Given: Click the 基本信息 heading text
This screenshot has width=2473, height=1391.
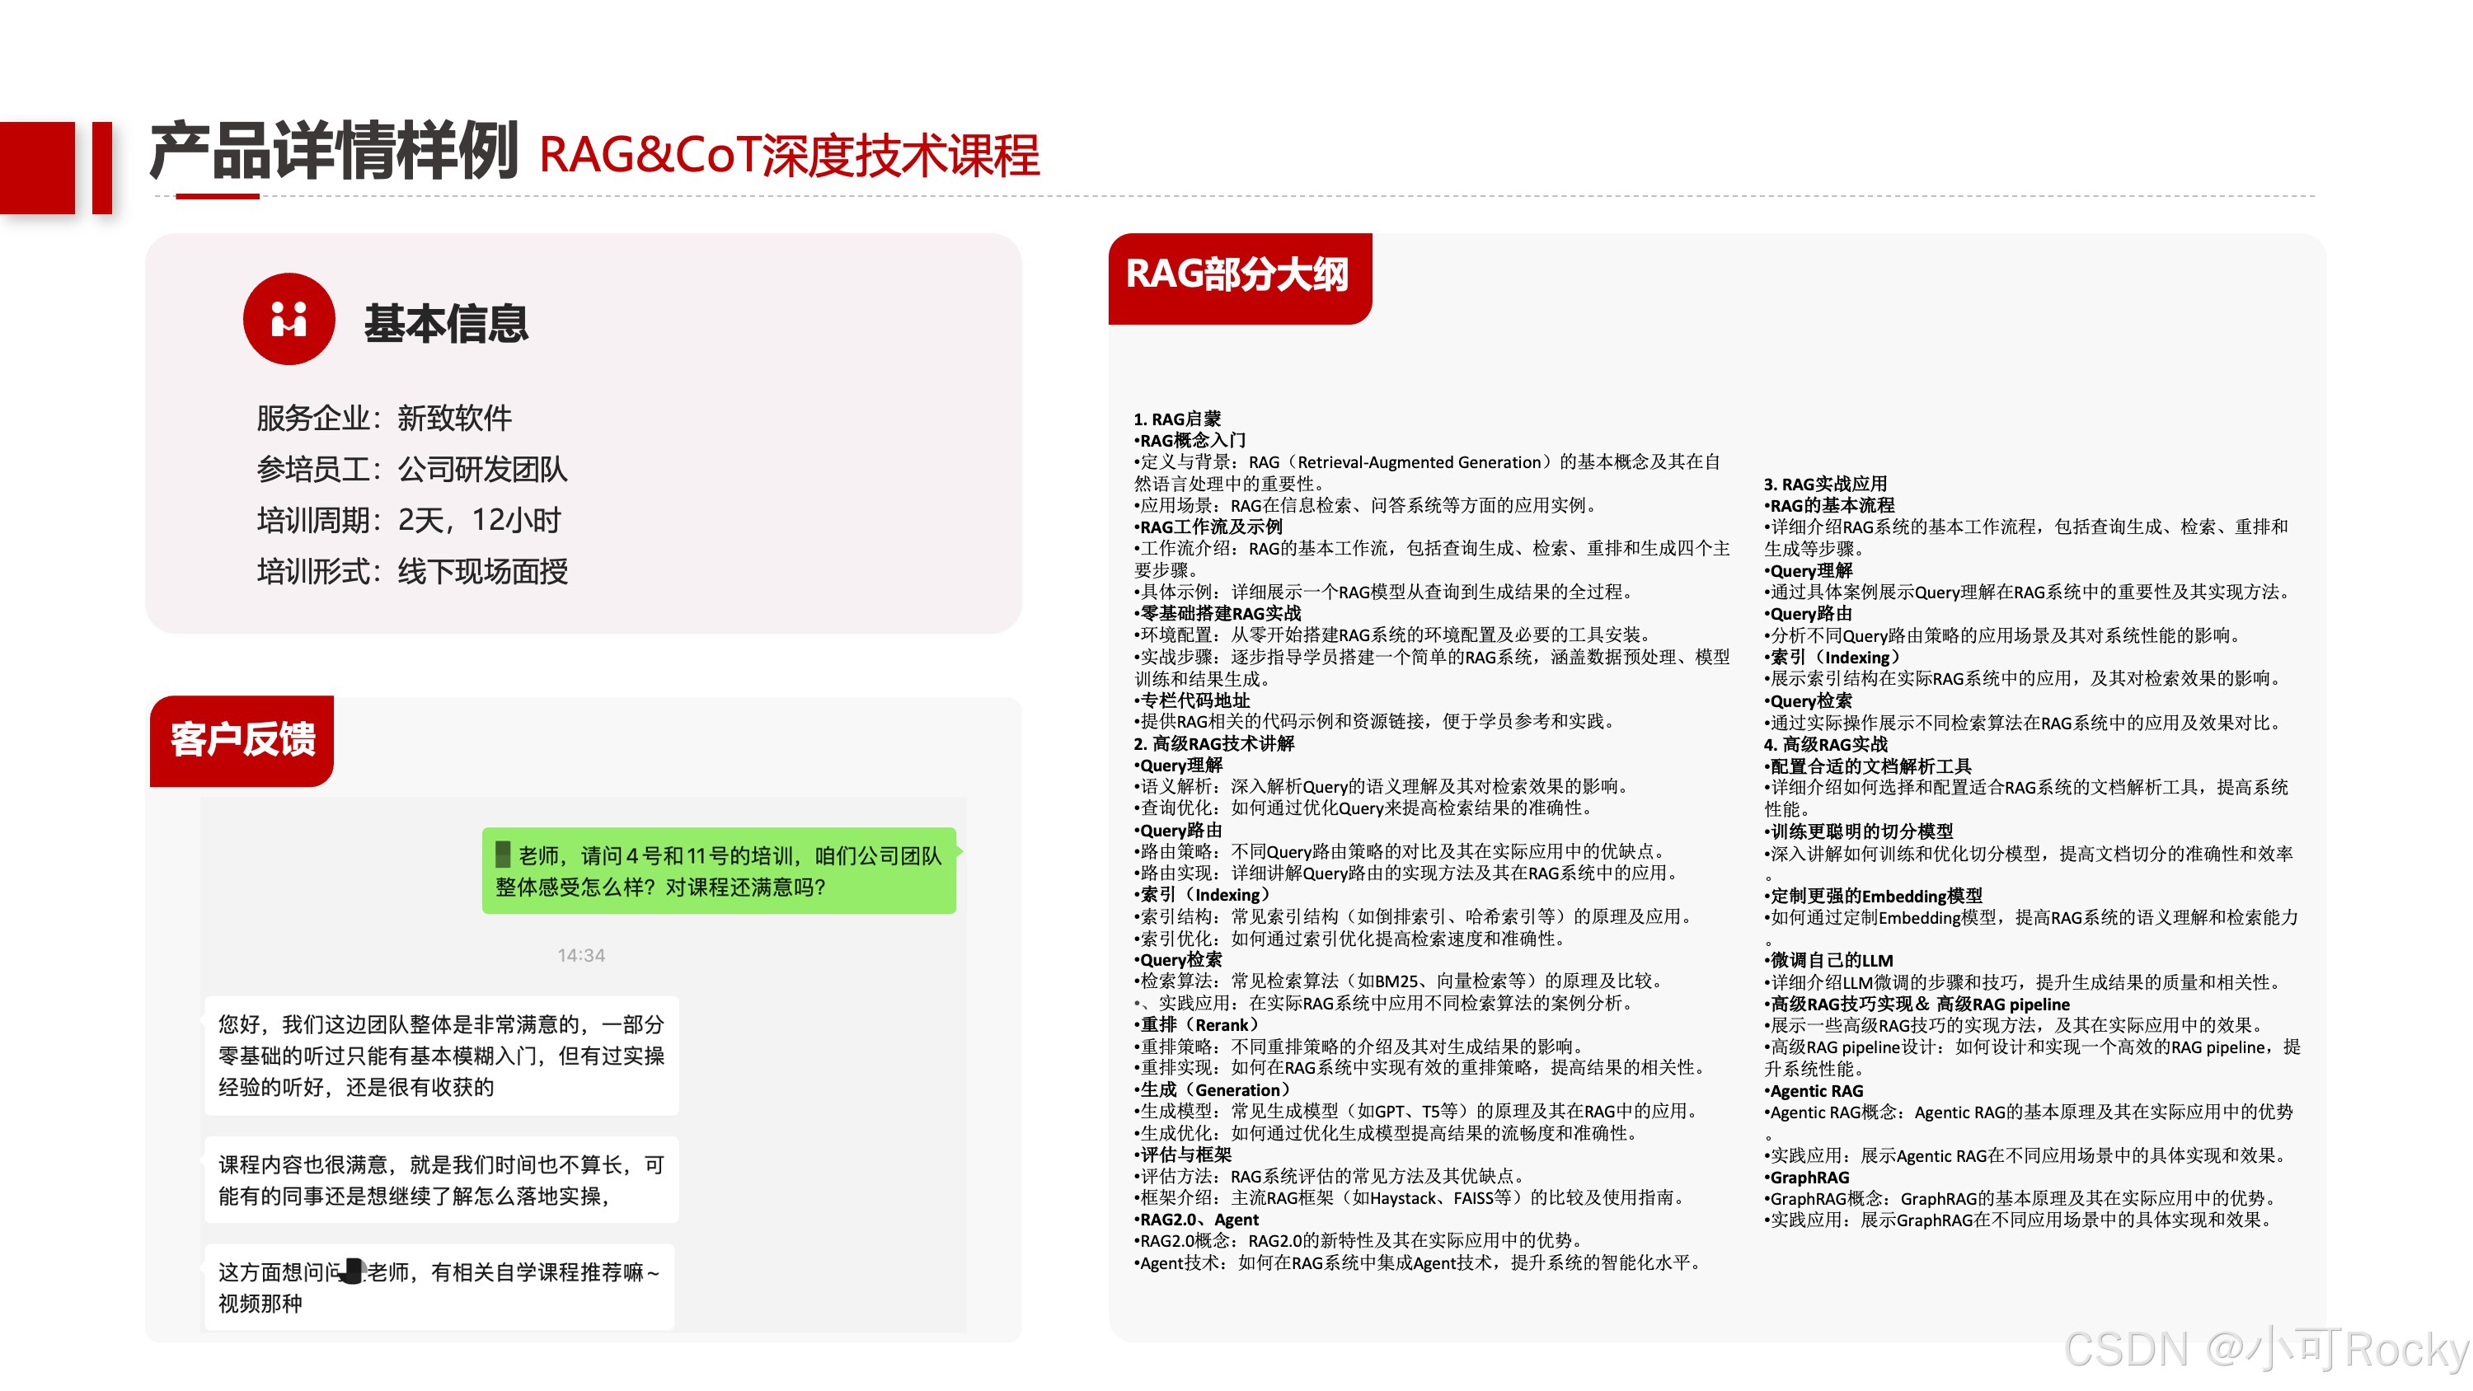Looking at the screenshot, I should click(x=447, y=322).
